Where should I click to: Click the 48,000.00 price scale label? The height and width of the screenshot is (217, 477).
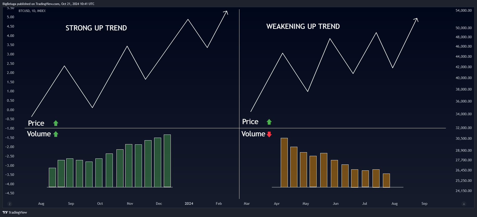[463, 37]
